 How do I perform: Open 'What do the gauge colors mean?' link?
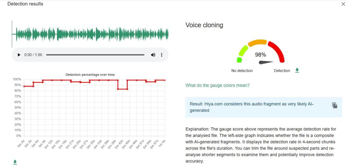pos(217,85)
